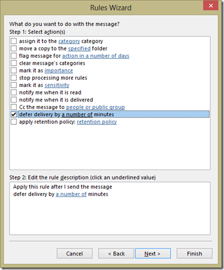
Task: Click the Next button
Action: (153, 253)
